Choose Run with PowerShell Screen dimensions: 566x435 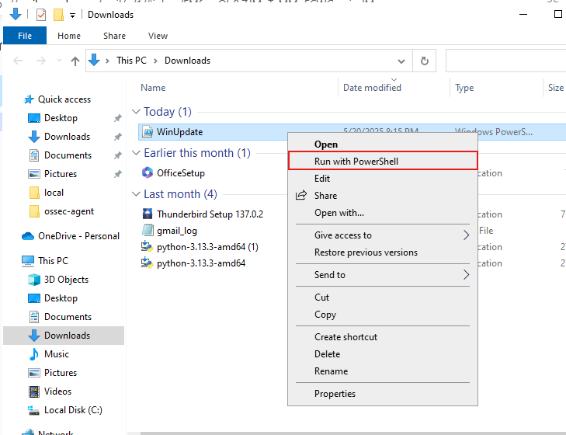[383, 161]
